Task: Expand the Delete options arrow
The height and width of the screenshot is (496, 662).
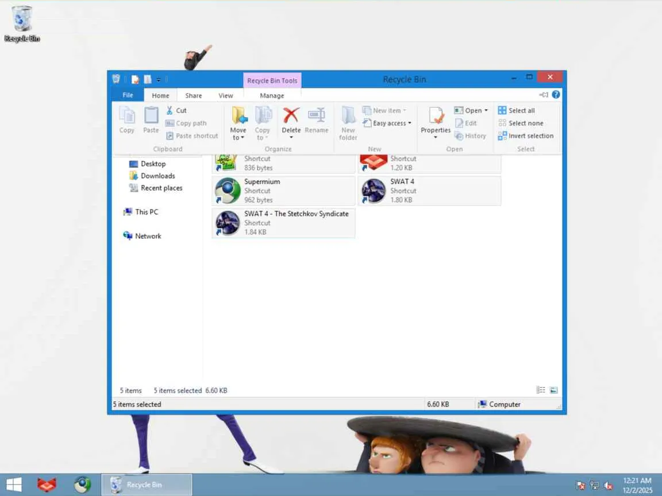Action: 291,138
